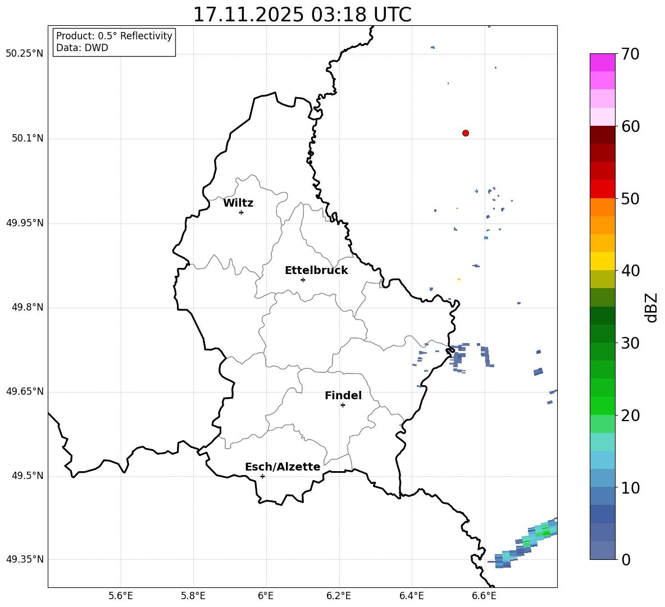Click the 49.8°N latitude label
The height and width of the screenshot is (607, 665).
pyautogui.click(x=28, y=307)
